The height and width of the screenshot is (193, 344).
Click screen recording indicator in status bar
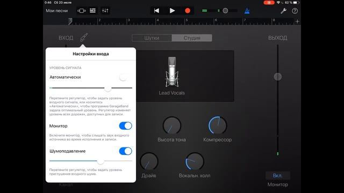pos(269,3)
